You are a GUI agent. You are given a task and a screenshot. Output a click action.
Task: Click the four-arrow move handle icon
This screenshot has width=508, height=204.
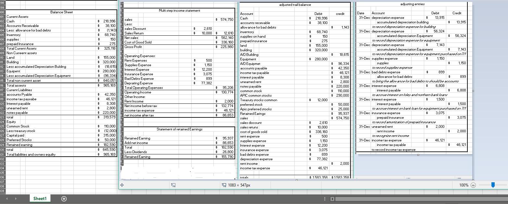pyautogui.click(x=122, y=185)
